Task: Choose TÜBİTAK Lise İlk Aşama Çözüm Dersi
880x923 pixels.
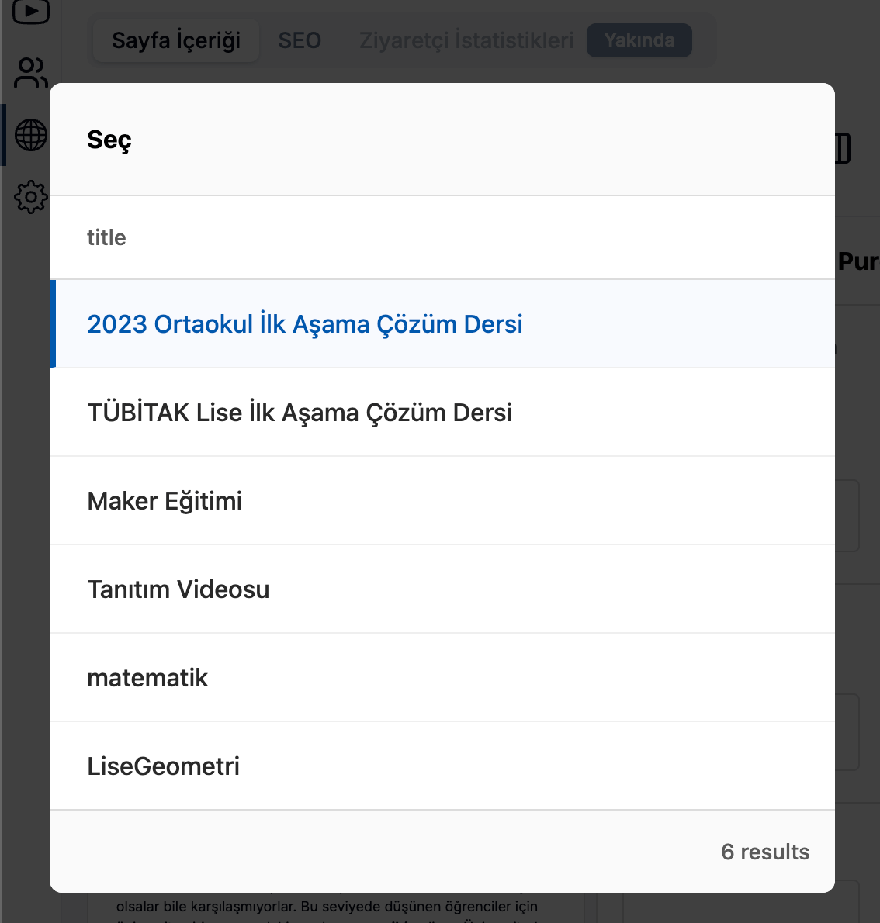Action: click(300, 413)
